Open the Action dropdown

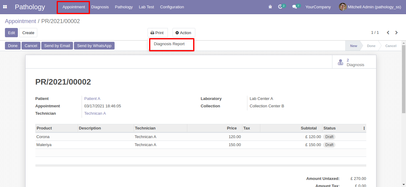(184, 33)
